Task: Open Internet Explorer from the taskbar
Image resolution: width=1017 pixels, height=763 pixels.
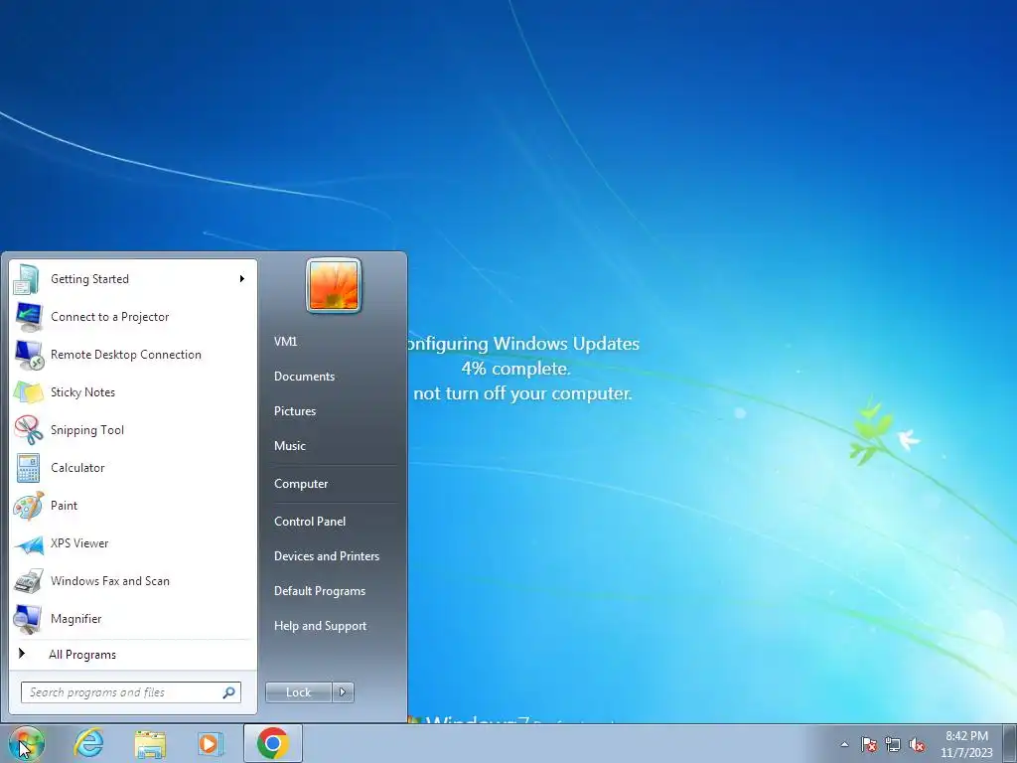Action: coord(88,743)
